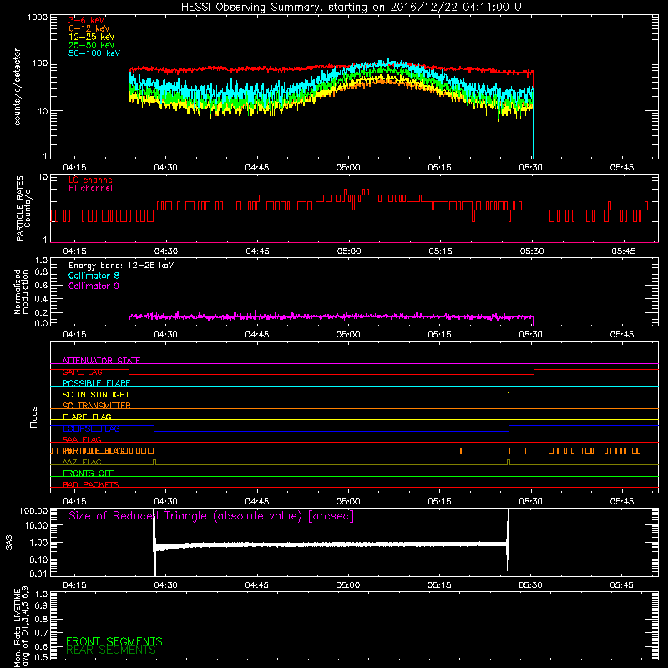Screen dimensions: 668x668
Task: Select the red 3-6 keV legend label
Action: (x=86, y=20)
